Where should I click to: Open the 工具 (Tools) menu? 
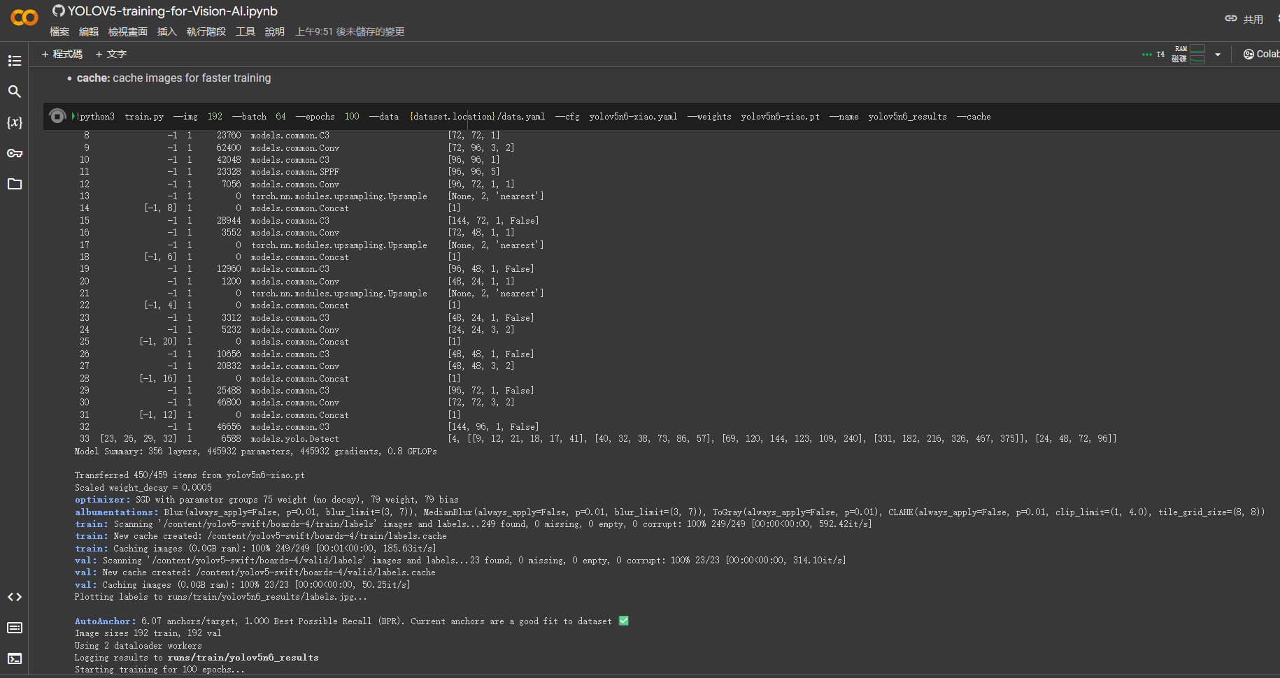(x=246, y=31)
